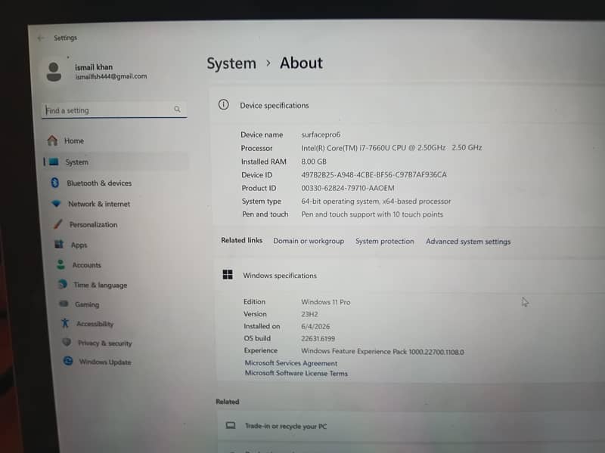Viewport: 605px width, 453px height.
Task: Click the About page heading
Action: pyautogui.click(x=301, y=63)
